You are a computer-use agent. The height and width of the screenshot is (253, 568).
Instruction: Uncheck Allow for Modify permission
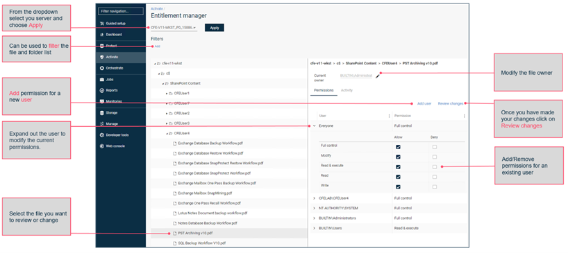(x=398, y=157)
